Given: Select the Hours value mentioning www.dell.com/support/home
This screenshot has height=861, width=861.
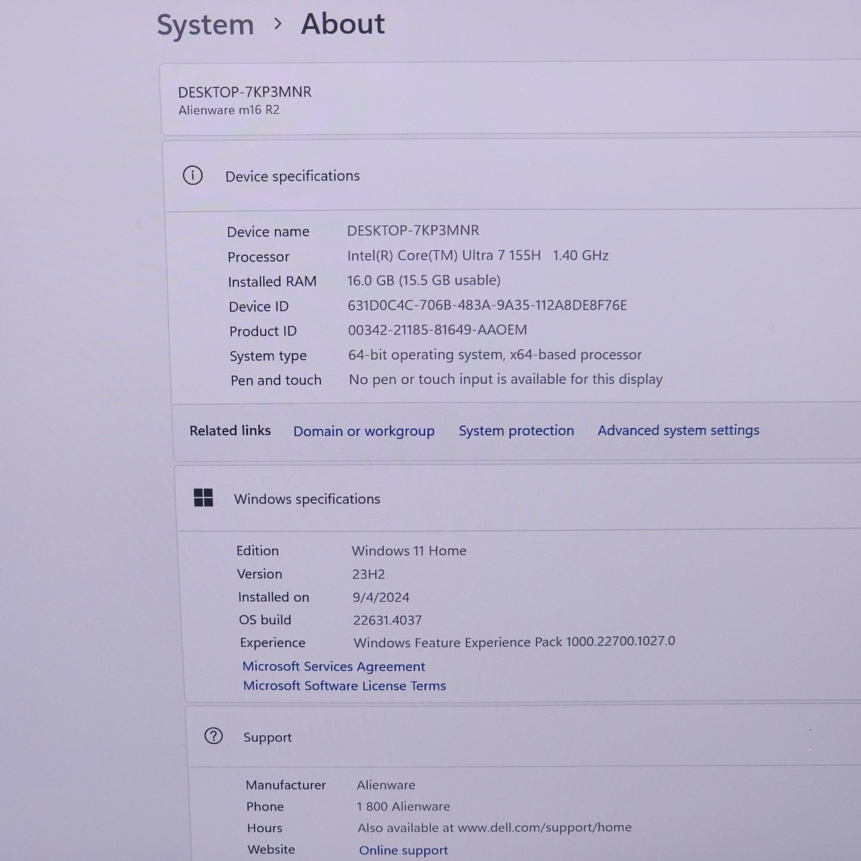Looking at the screenshot, I should point(495,828).
